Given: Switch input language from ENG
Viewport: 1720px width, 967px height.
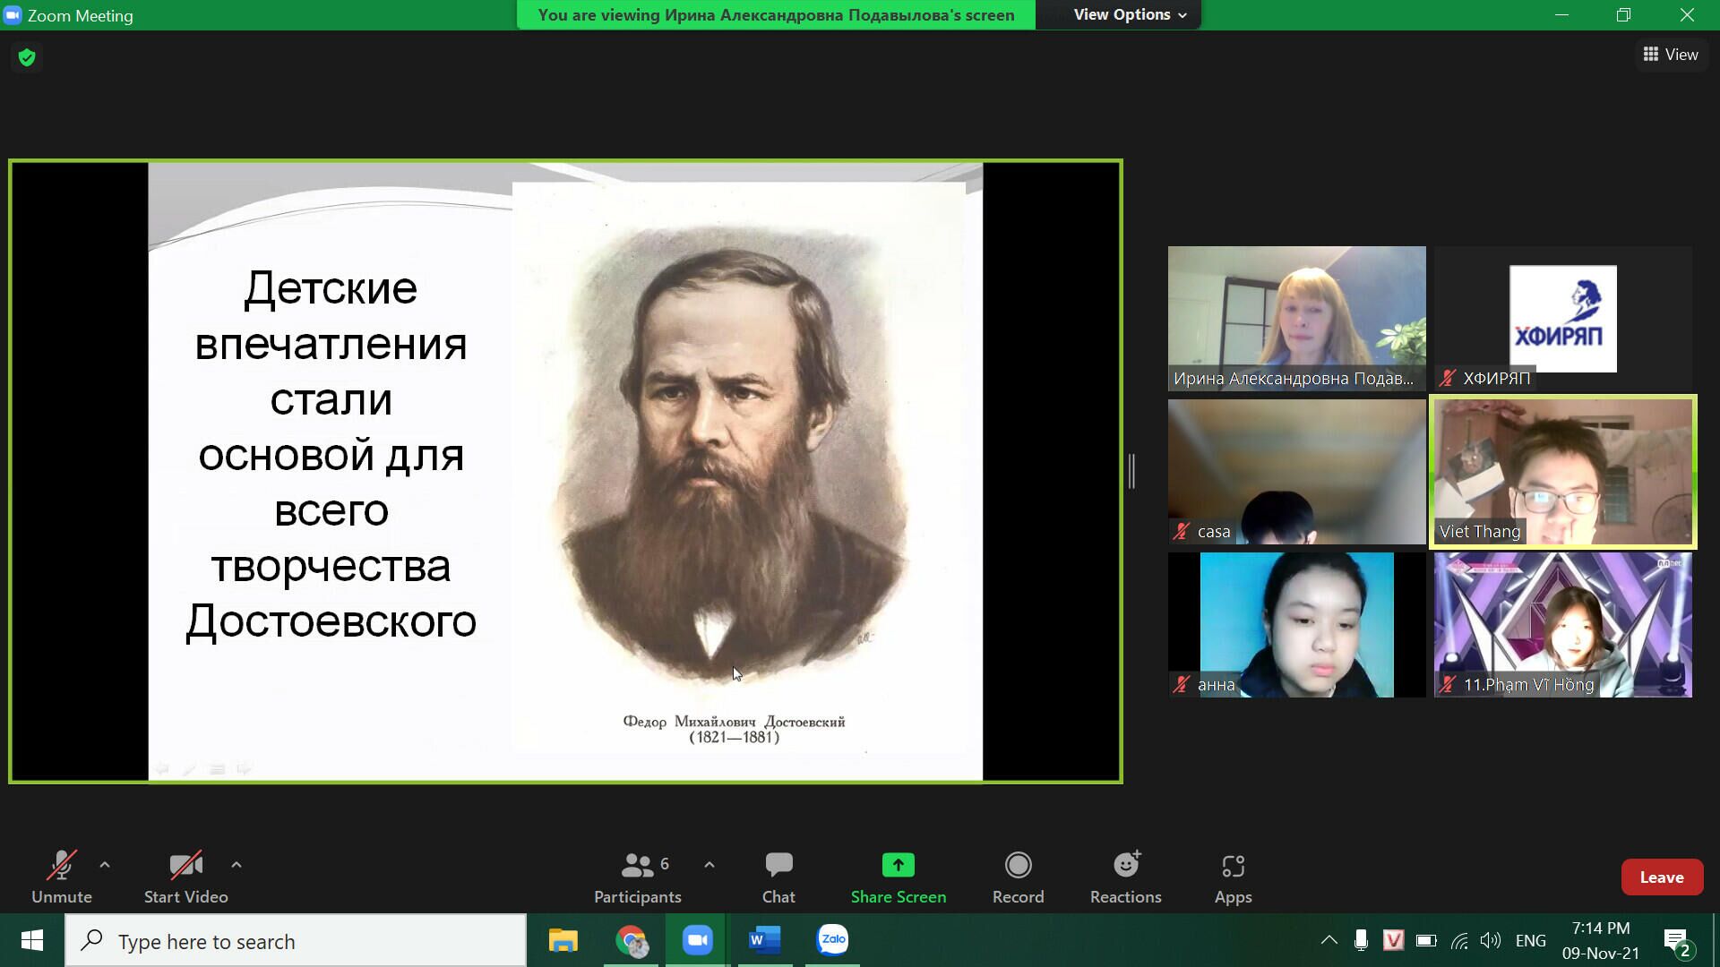Looking at the screenshot, I should [x=1531, y=940].
